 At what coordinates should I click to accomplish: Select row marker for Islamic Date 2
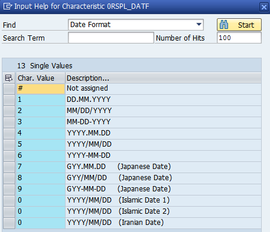tap(9, 212)
